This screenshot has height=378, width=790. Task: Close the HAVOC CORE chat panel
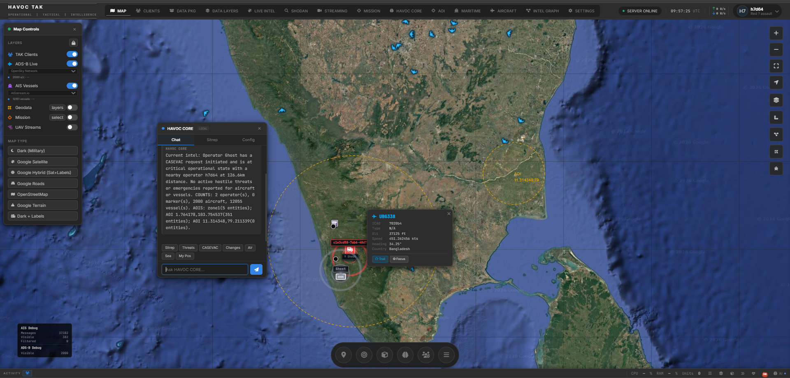(259, 128)
